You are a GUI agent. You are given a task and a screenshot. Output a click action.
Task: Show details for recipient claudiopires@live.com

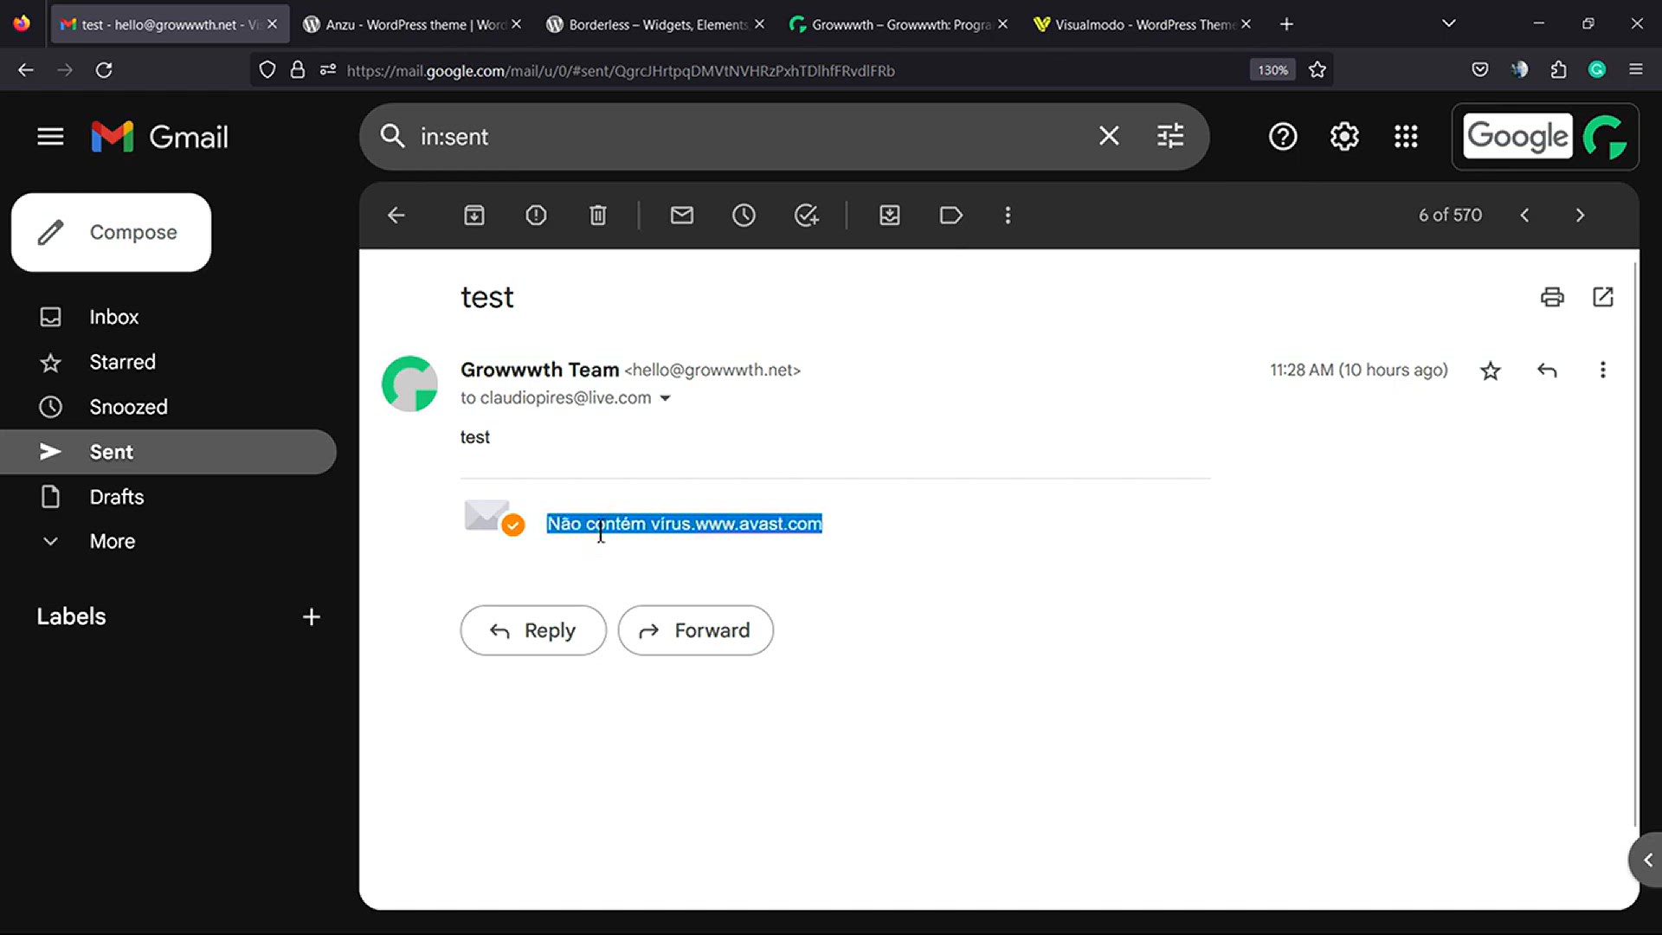tap(665, 398)
